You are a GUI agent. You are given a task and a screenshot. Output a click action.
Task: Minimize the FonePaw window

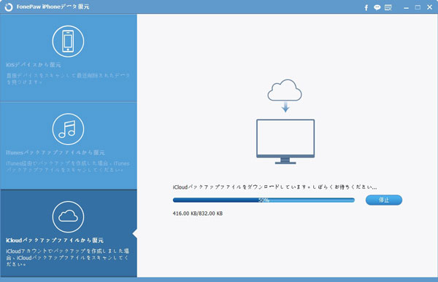tap(406, 7)
